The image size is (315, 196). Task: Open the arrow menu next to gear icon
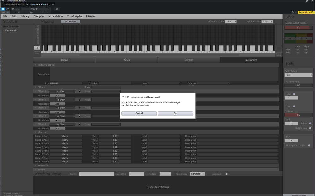click(296, 12)
